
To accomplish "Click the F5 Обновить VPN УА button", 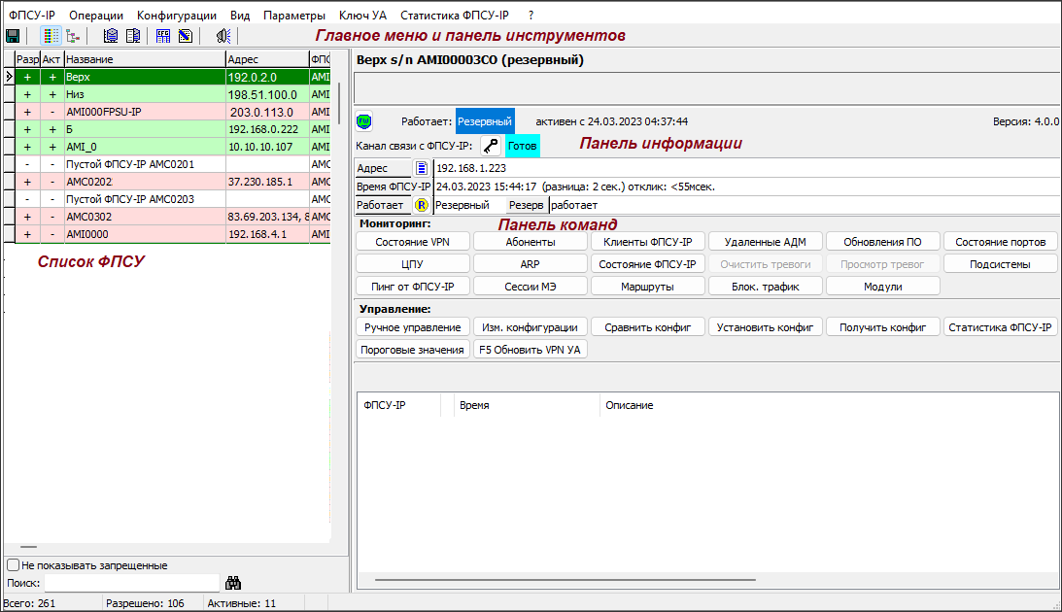I will click(x=531, y=350).
